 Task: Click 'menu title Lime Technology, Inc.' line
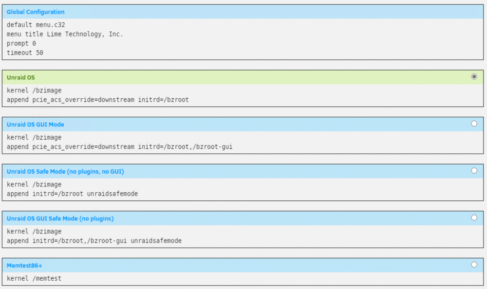point(65,34)
